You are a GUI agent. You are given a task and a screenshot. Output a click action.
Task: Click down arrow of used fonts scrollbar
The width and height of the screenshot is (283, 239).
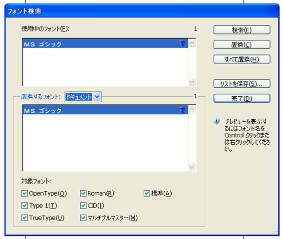[x=192, y=82]
